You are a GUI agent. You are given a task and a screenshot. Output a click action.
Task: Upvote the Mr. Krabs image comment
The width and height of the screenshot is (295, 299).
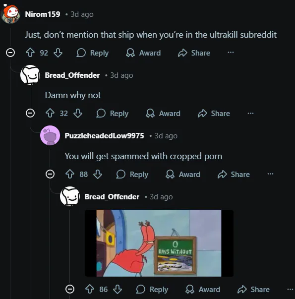(90, 289)
